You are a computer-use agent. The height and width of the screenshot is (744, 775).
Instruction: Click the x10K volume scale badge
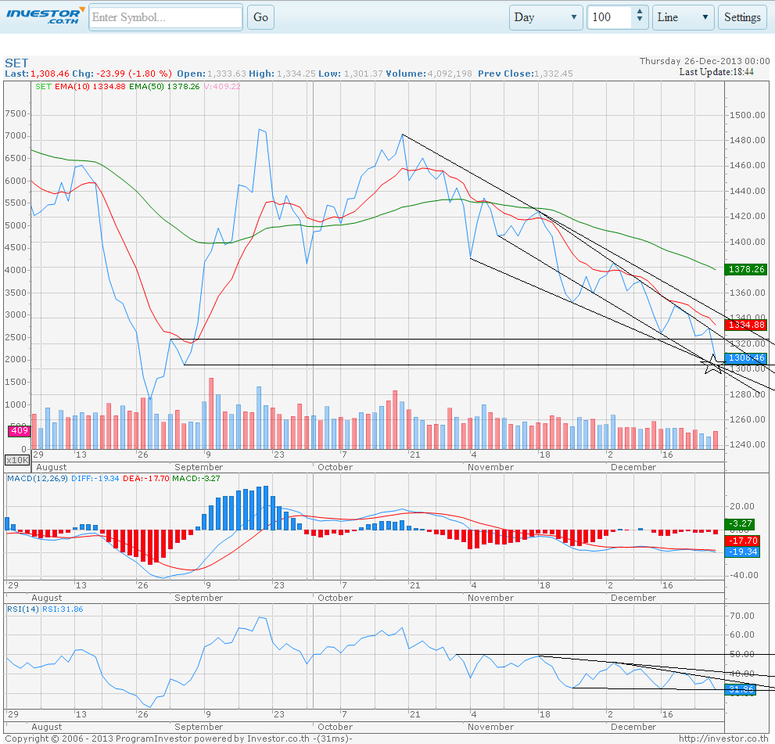pos(16,460)
